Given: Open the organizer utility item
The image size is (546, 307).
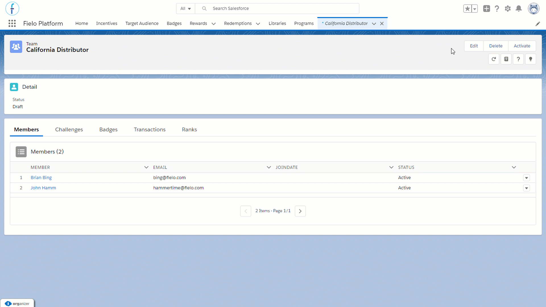Looking at the screenshot, I should tap(17, 304).
